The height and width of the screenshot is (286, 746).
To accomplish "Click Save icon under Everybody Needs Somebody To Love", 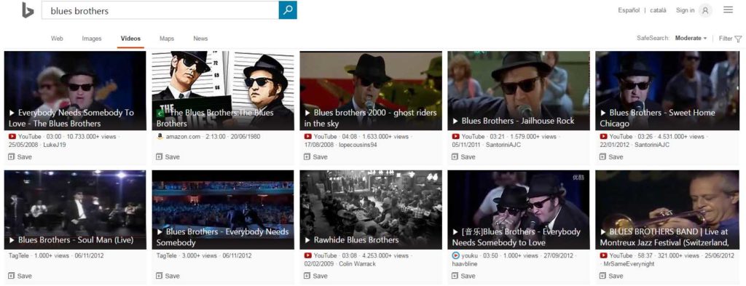I will click(12, 156).
